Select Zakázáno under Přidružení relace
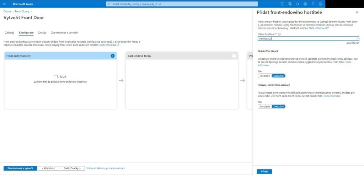Image resolution: width=364 pixels, height=175 pixels. (x=278, y=76)
